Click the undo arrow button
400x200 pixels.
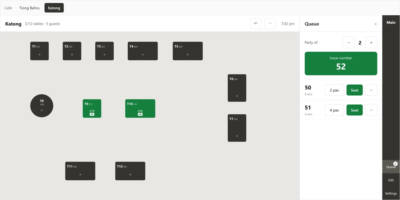(256, 23)
